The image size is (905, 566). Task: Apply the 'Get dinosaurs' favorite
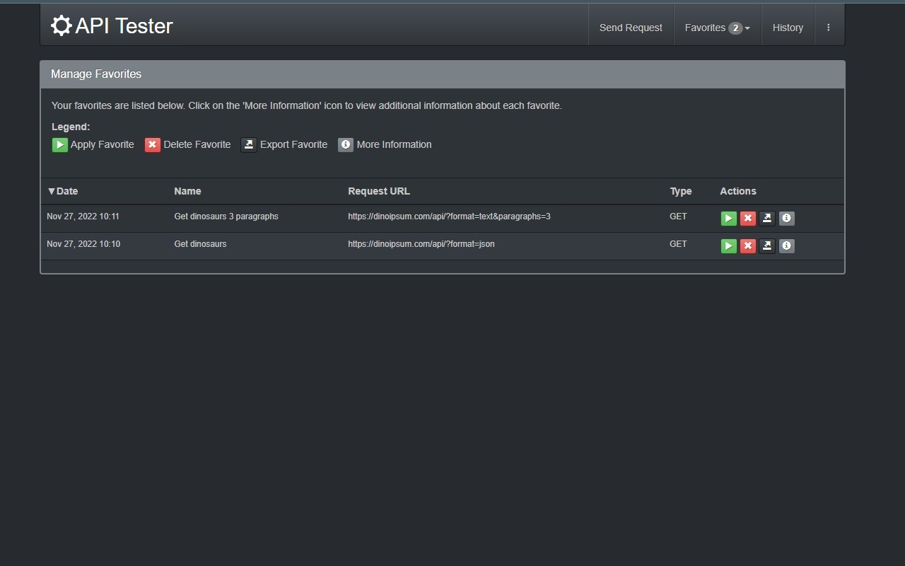tap(728, 246)
